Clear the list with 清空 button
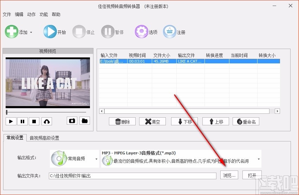 point(152,121)
